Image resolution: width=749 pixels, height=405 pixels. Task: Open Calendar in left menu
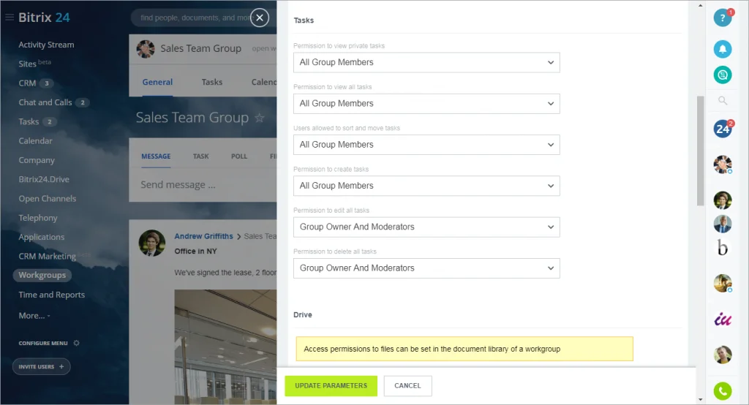(x=35, y=141)
